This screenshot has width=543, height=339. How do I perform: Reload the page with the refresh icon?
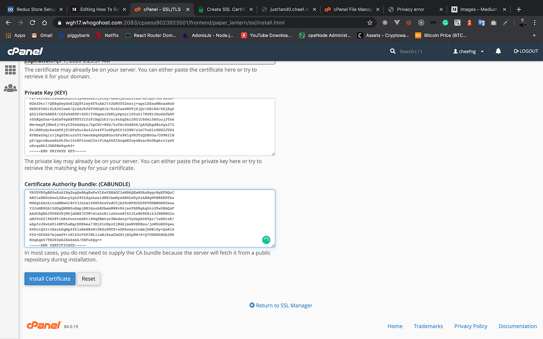tap(33, 23)
